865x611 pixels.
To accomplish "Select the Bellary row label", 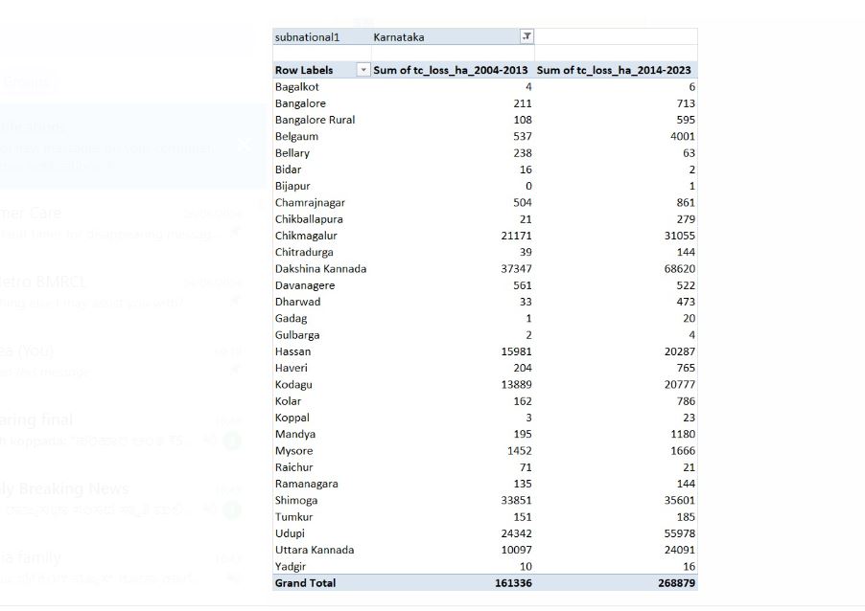I will 292,153.
